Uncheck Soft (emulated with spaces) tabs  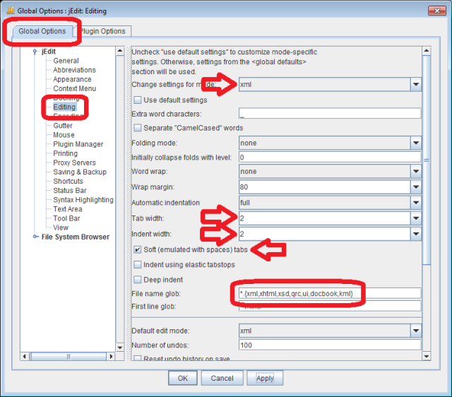[x=138, y=250]
